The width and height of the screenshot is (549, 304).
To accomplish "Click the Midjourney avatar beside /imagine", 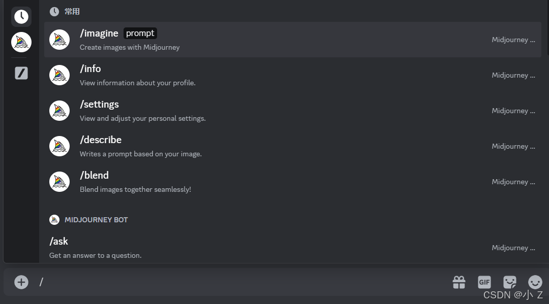I will [x=59, y=40].
